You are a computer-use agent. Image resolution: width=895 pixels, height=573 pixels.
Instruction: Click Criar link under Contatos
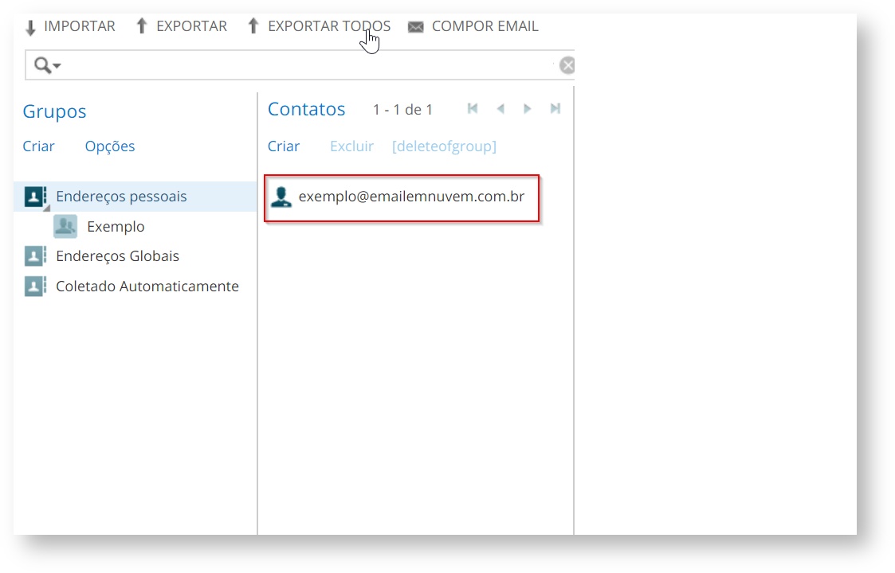284,146
